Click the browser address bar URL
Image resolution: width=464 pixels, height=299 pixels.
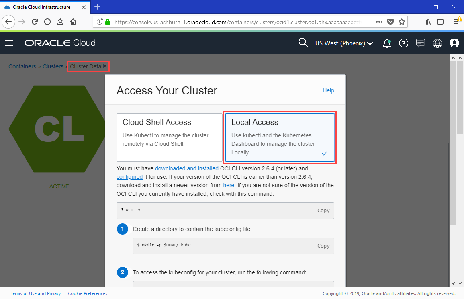pyautogui.click(x=237, y=22)
